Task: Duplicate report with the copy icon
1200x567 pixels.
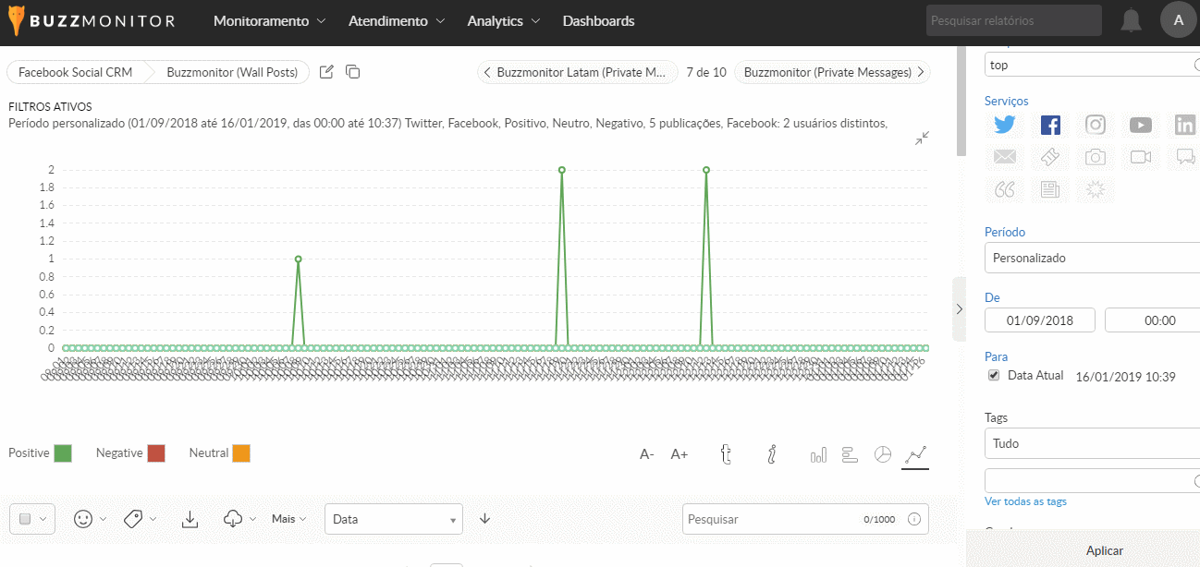Action: tap(352, 72)
